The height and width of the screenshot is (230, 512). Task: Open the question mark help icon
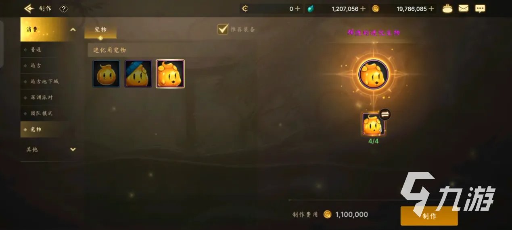tap(63, 8)
